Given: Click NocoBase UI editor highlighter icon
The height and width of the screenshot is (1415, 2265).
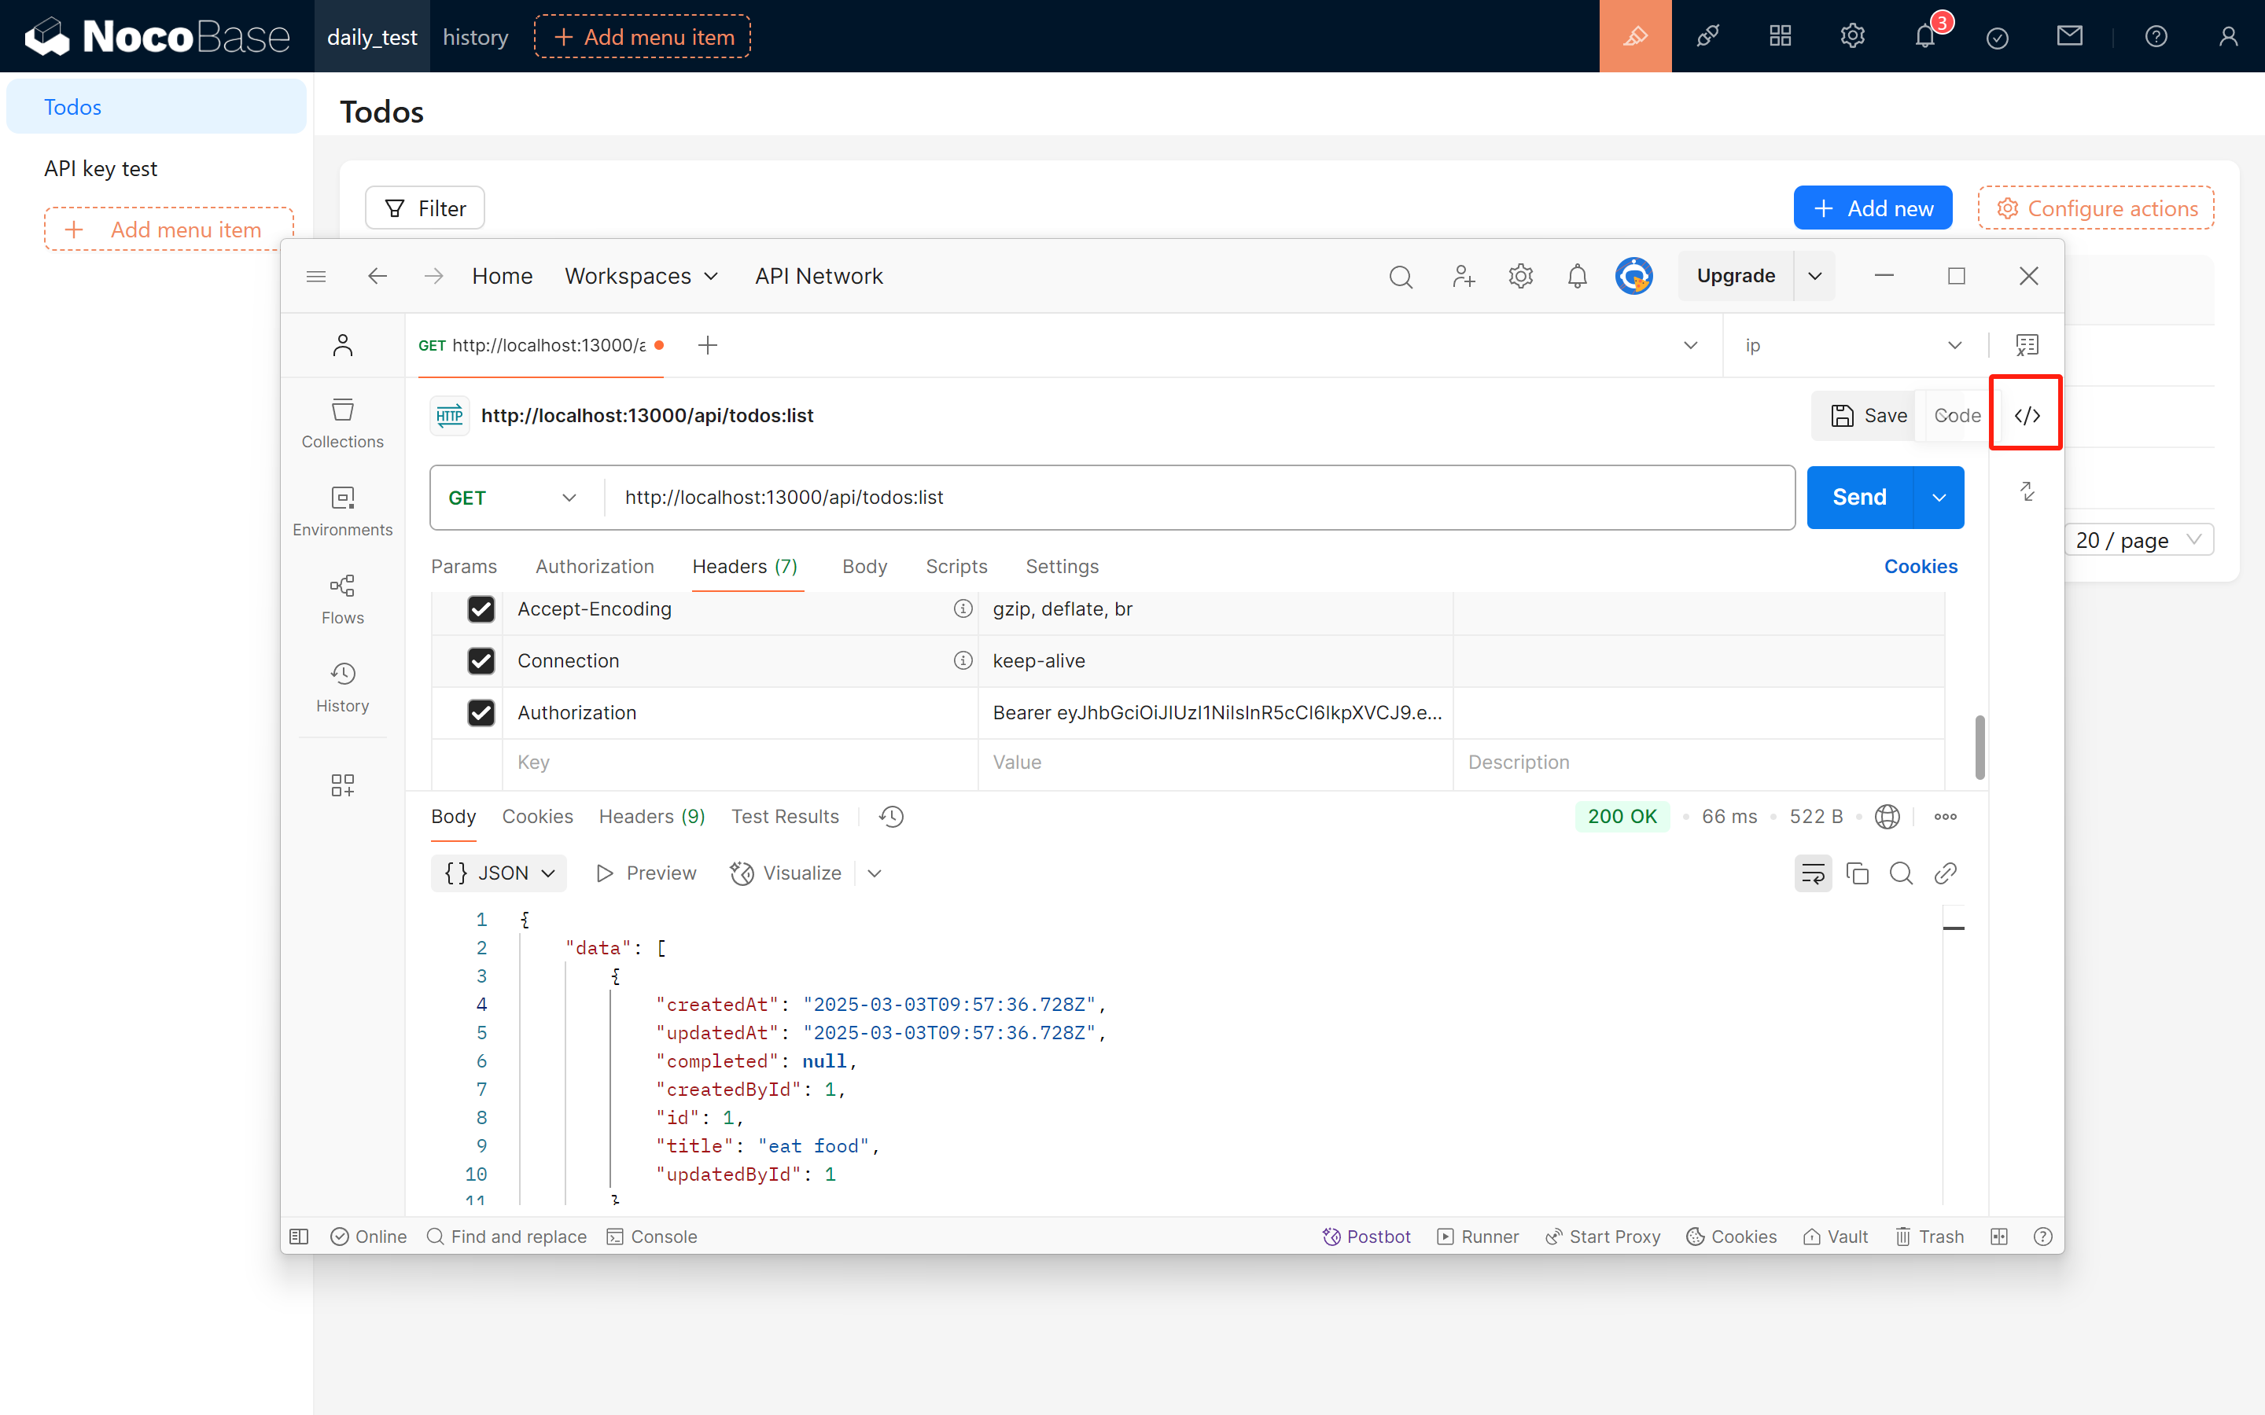Looking at the screenshot, I should [1634, 36].
